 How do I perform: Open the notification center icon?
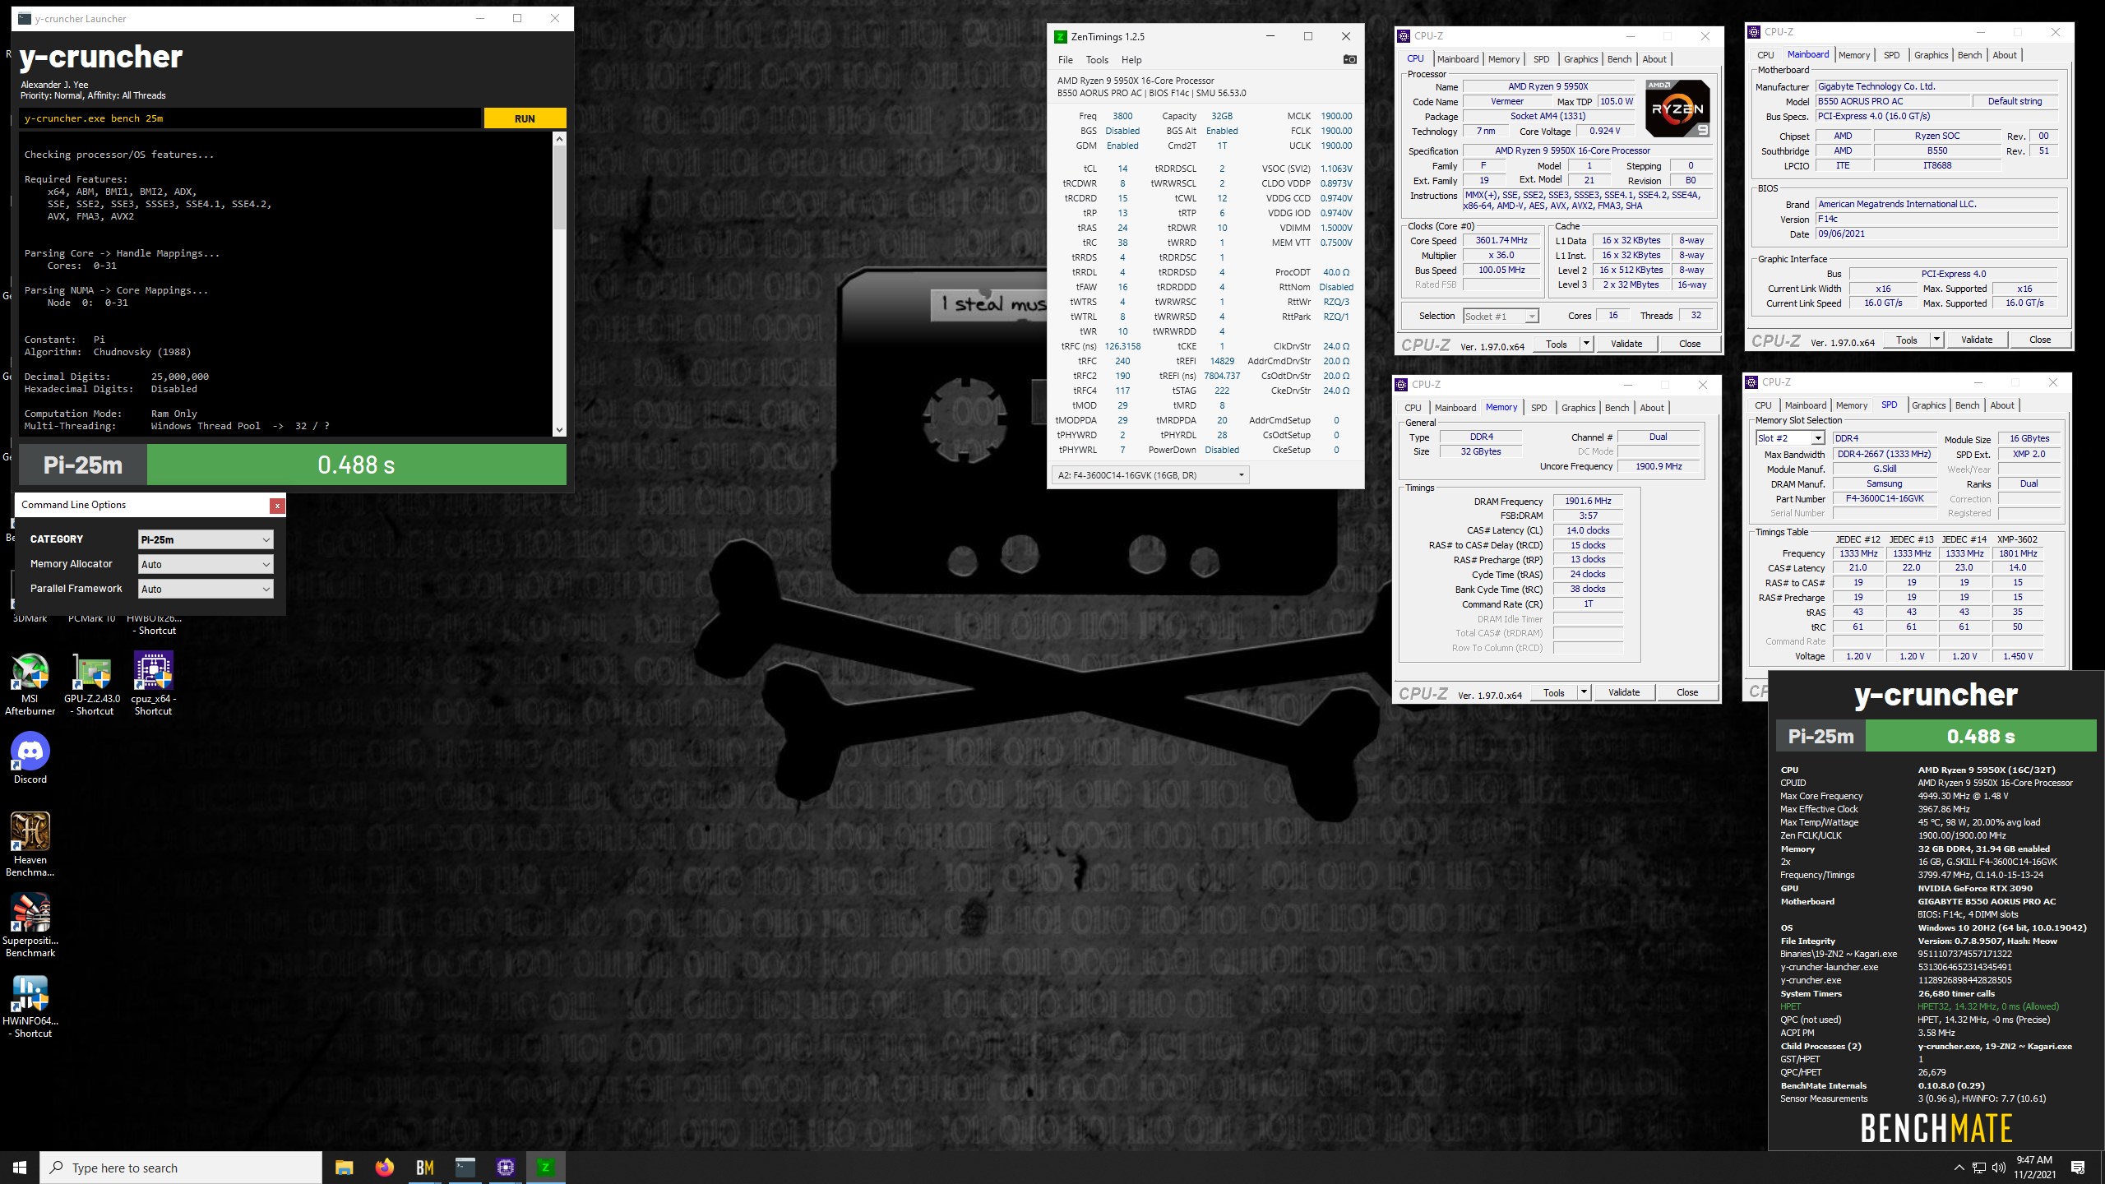pos(2078,1168)
